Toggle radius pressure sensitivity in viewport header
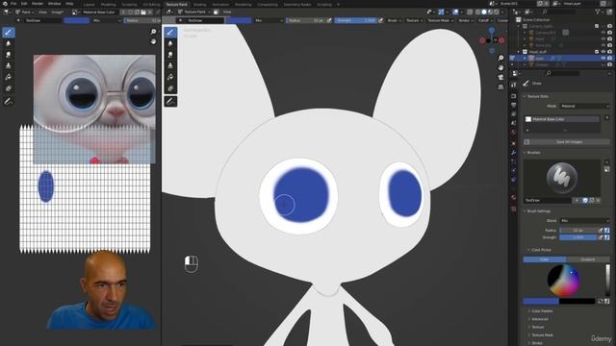The image size is (616, 346). coord(329,20)
